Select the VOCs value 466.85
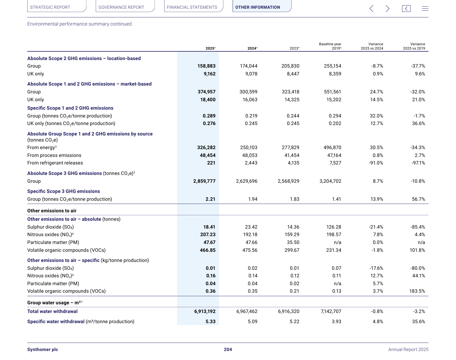456x360 pixels. [x=208, y=250]
